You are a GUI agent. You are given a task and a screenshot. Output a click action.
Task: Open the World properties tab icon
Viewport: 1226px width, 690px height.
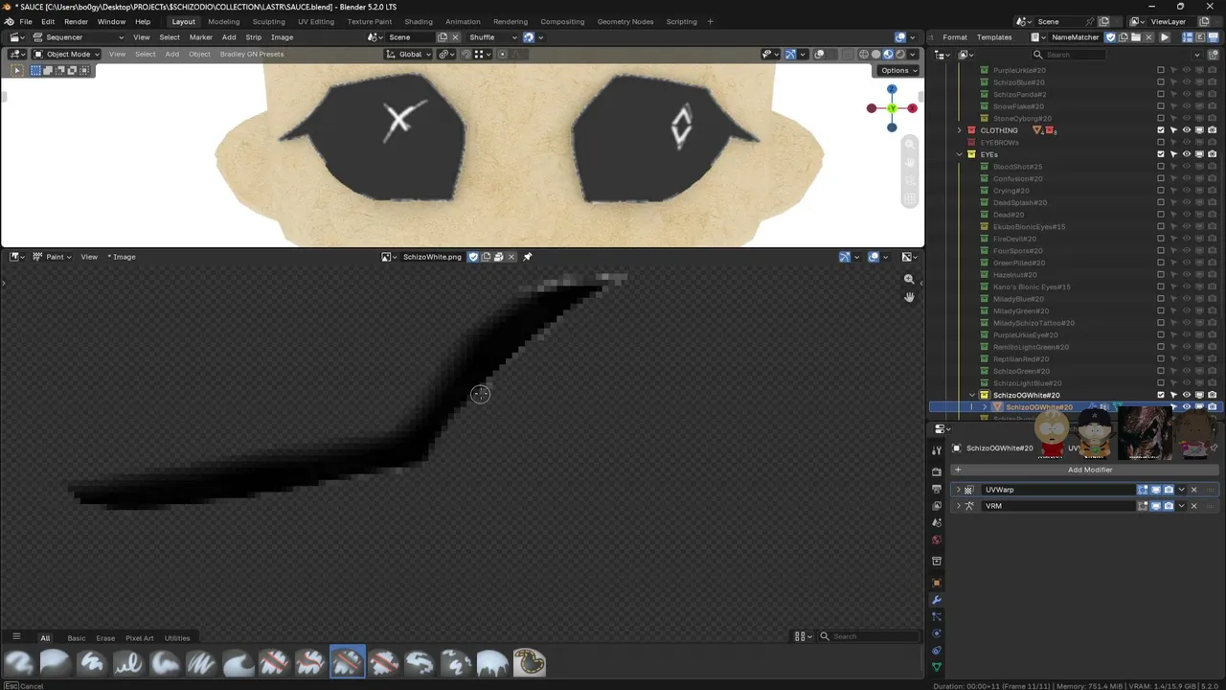coord(937,540)
